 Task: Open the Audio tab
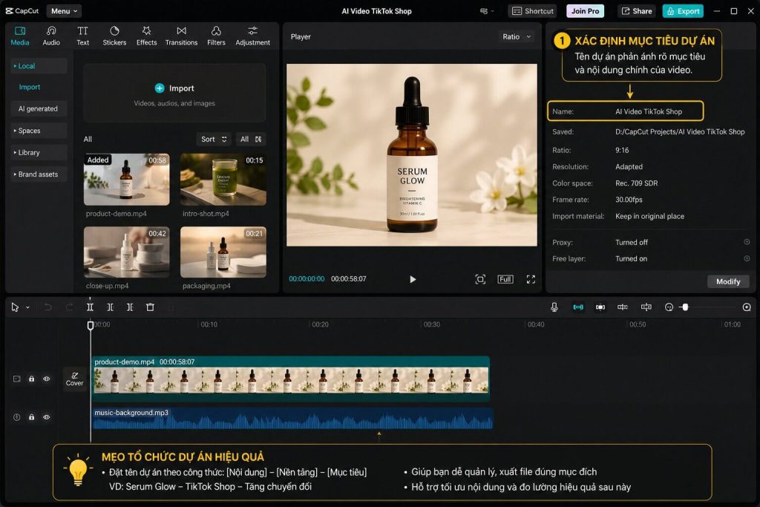coord(51,36)
